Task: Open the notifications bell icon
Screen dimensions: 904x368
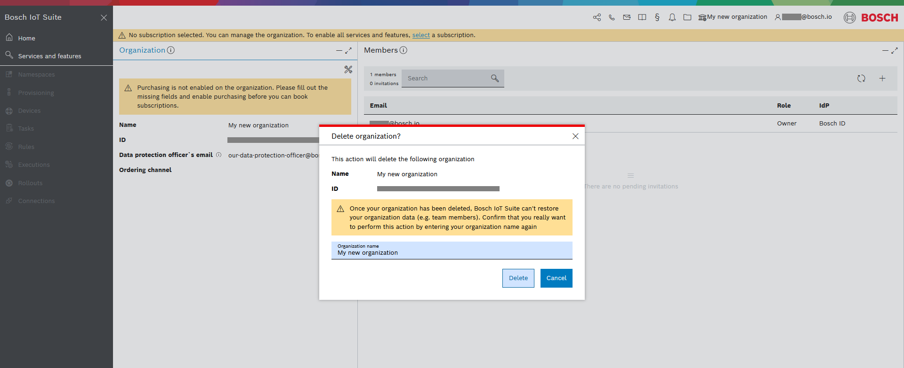Action: (x=672, y=17)
